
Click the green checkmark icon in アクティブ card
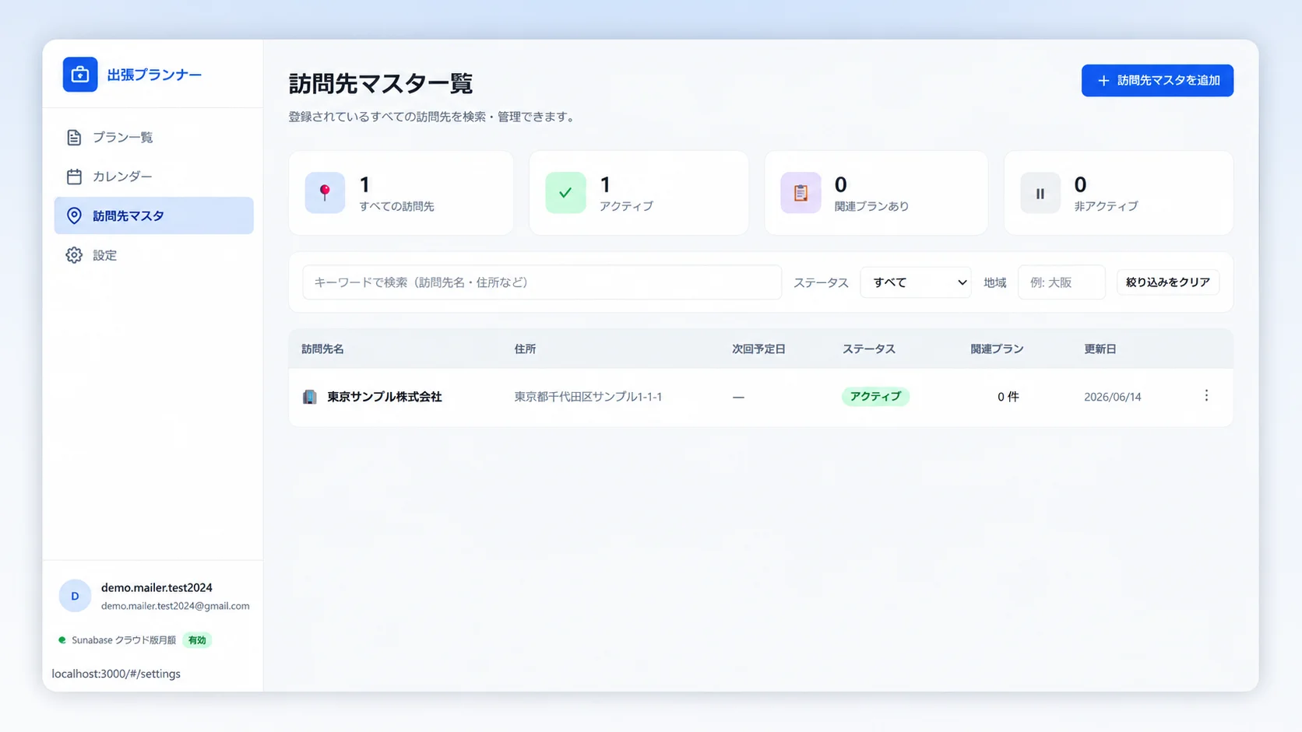565,193
